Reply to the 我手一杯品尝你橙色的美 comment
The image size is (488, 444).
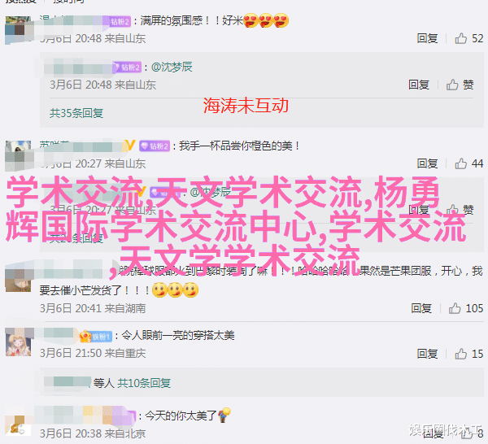point(427,163)
